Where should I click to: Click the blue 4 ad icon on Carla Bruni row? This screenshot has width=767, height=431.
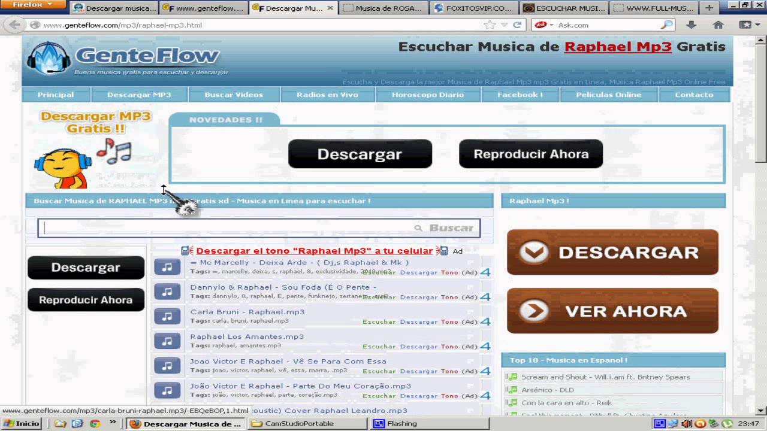(x=485, y=321)
